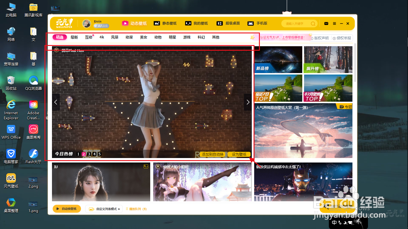The width and height of the screenshot is (408, 229).
Task: Open the 新品榜 thumbnail
Action: coord(278,59)
